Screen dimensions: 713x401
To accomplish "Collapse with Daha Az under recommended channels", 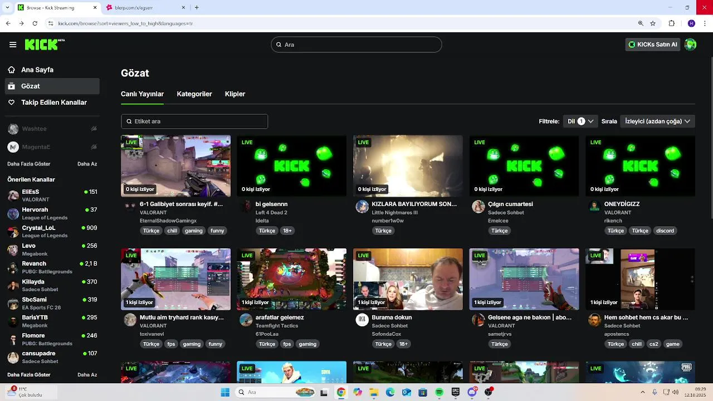I will click(x=87, y=375).
